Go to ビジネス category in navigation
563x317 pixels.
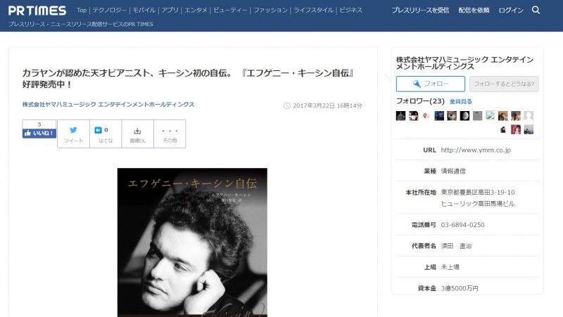point(350,10)
